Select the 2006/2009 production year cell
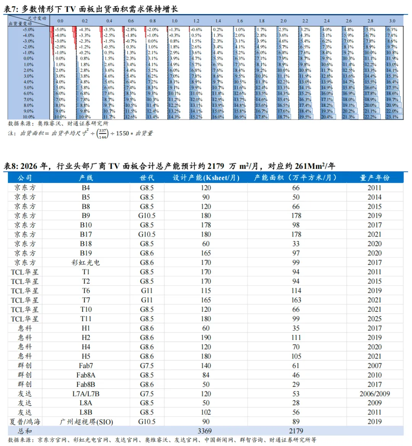Viewport: 412px width, 446px height. pos(375,394)
